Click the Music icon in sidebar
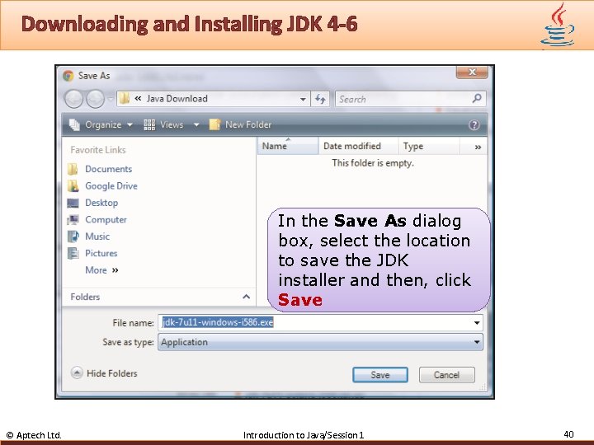The image size is (594, 445). [73, 237]
